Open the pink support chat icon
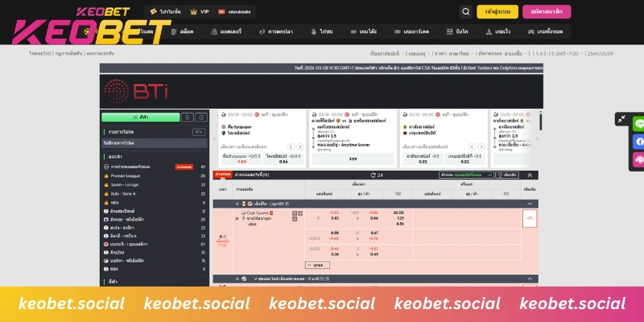 point(640,159)
